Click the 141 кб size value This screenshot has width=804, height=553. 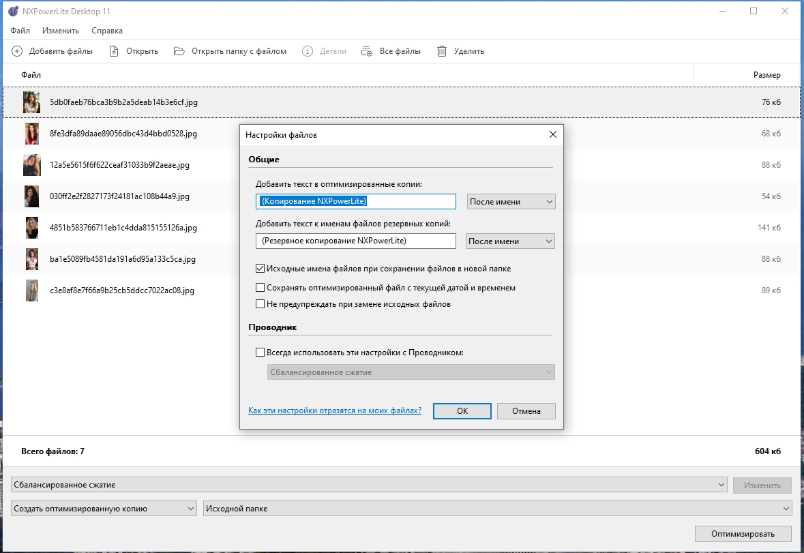(x=769, y=228)
